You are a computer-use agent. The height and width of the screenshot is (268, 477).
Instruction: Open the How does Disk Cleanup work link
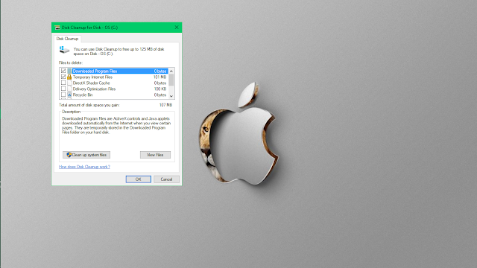84,167
